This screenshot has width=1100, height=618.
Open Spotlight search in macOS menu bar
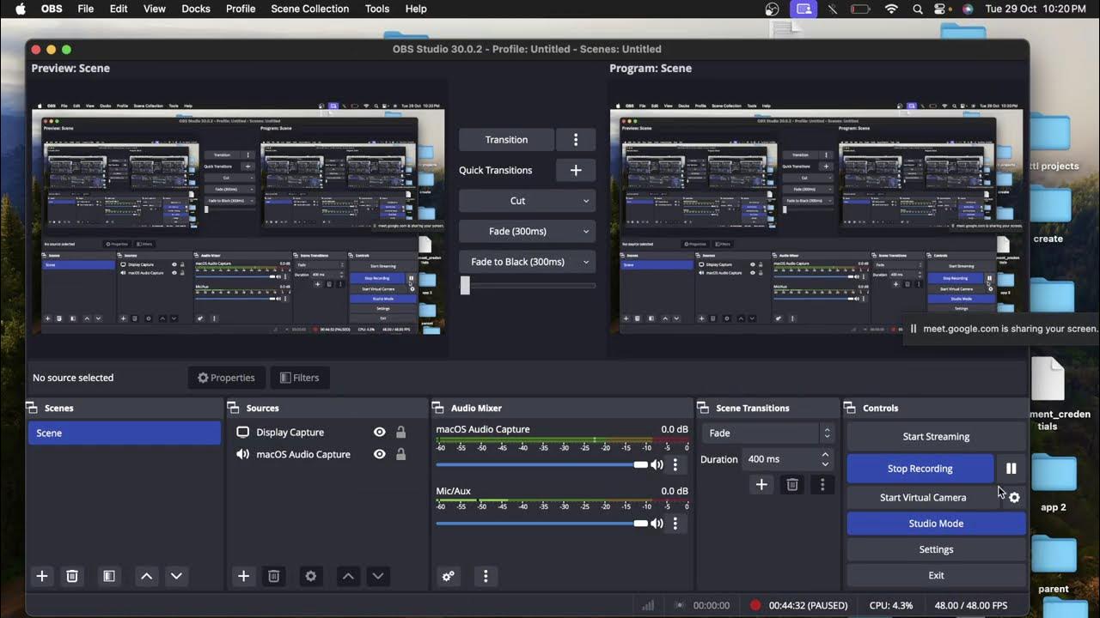pyautogui.click(x=918, y=9)
